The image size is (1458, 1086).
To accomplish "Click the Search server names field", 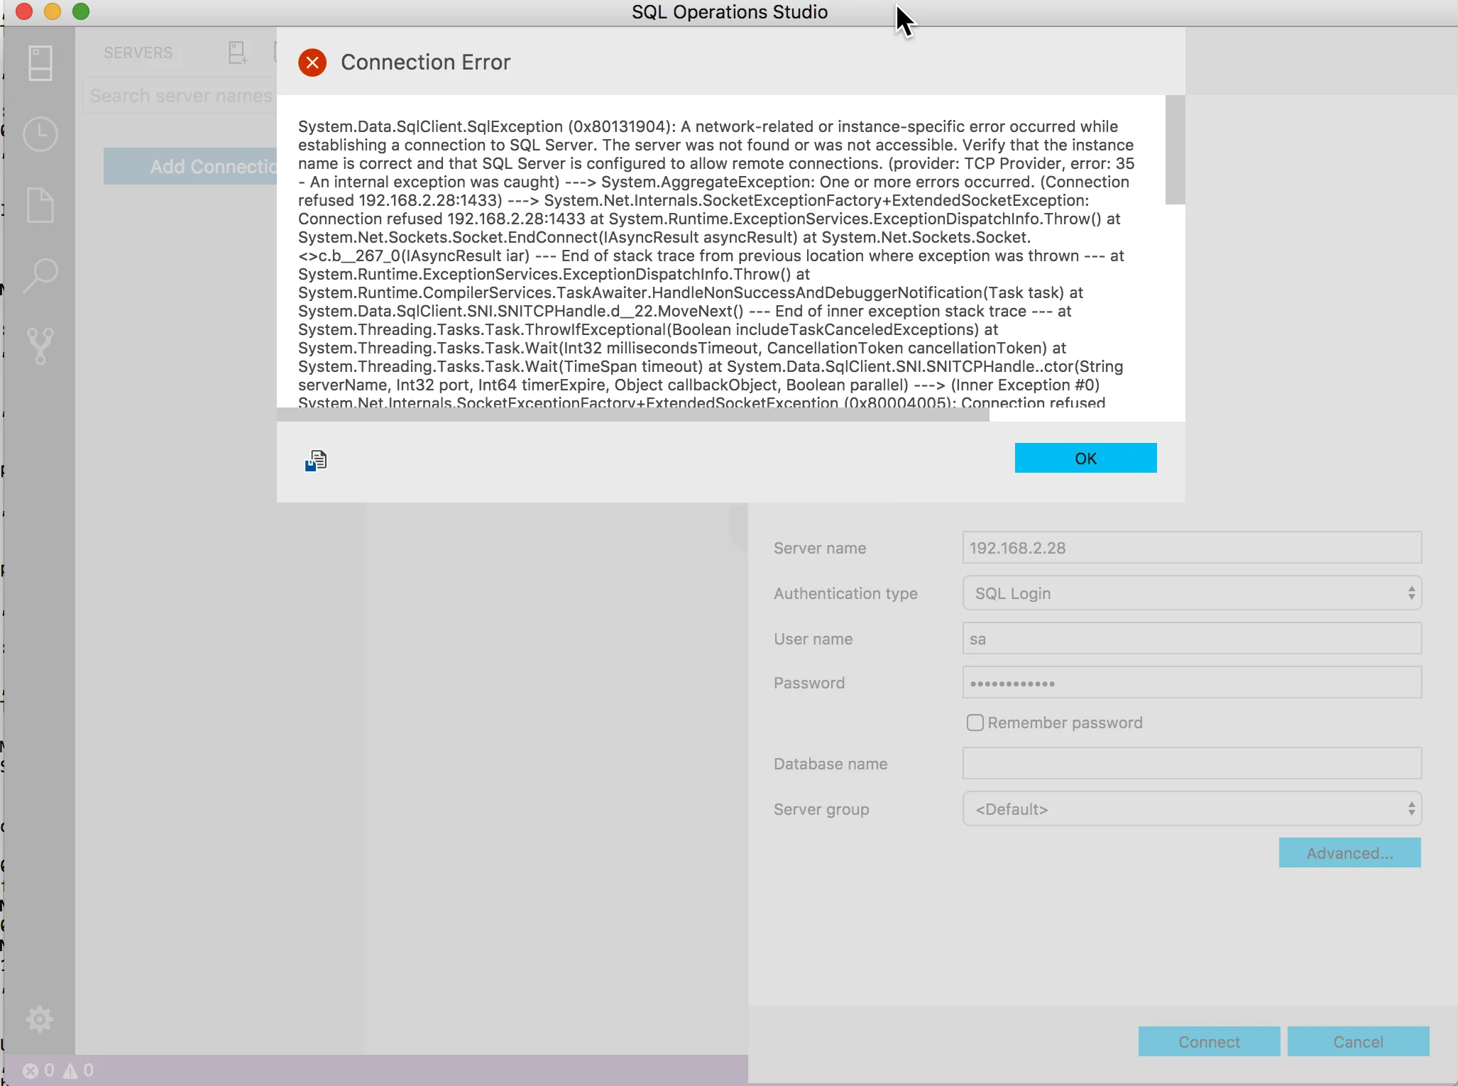I will tap(180, 96).
